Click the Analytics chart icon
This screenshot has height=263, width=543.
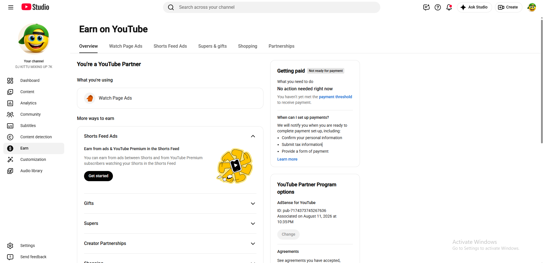10,103
